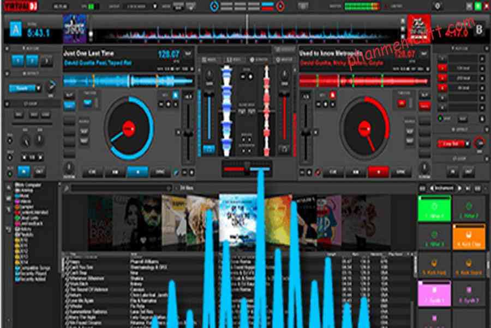
Task: Click the effect knob beside deck A effect dropdown
Action: click(x=51, y=85)
